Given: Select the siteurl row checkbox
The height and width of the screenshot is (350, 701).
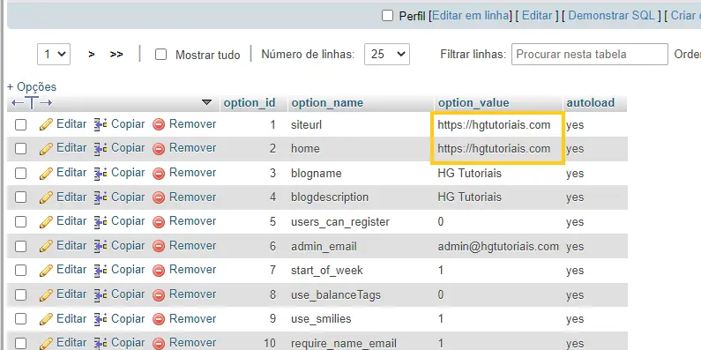Looking at the screenshot, I should 20,124.
